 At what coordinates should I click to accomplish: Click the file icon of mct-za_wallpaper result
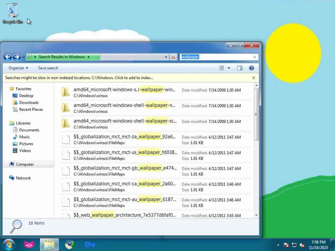click(x=66, y=139)
